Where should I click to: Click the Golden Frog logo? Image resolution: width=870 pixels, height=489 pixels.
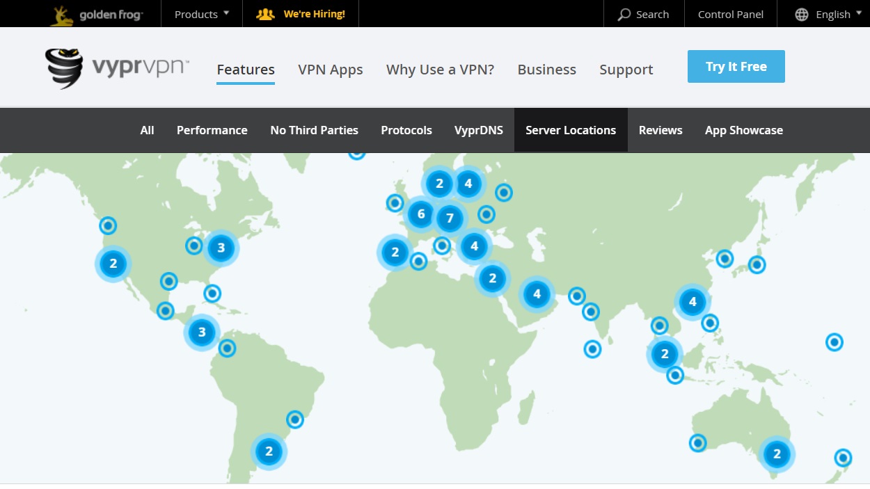click(96, 14)
